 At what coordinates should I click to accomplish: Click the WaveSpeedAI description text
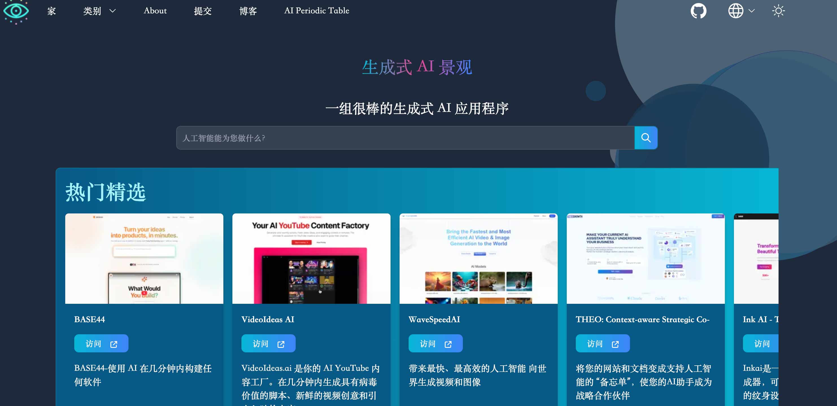477,375
